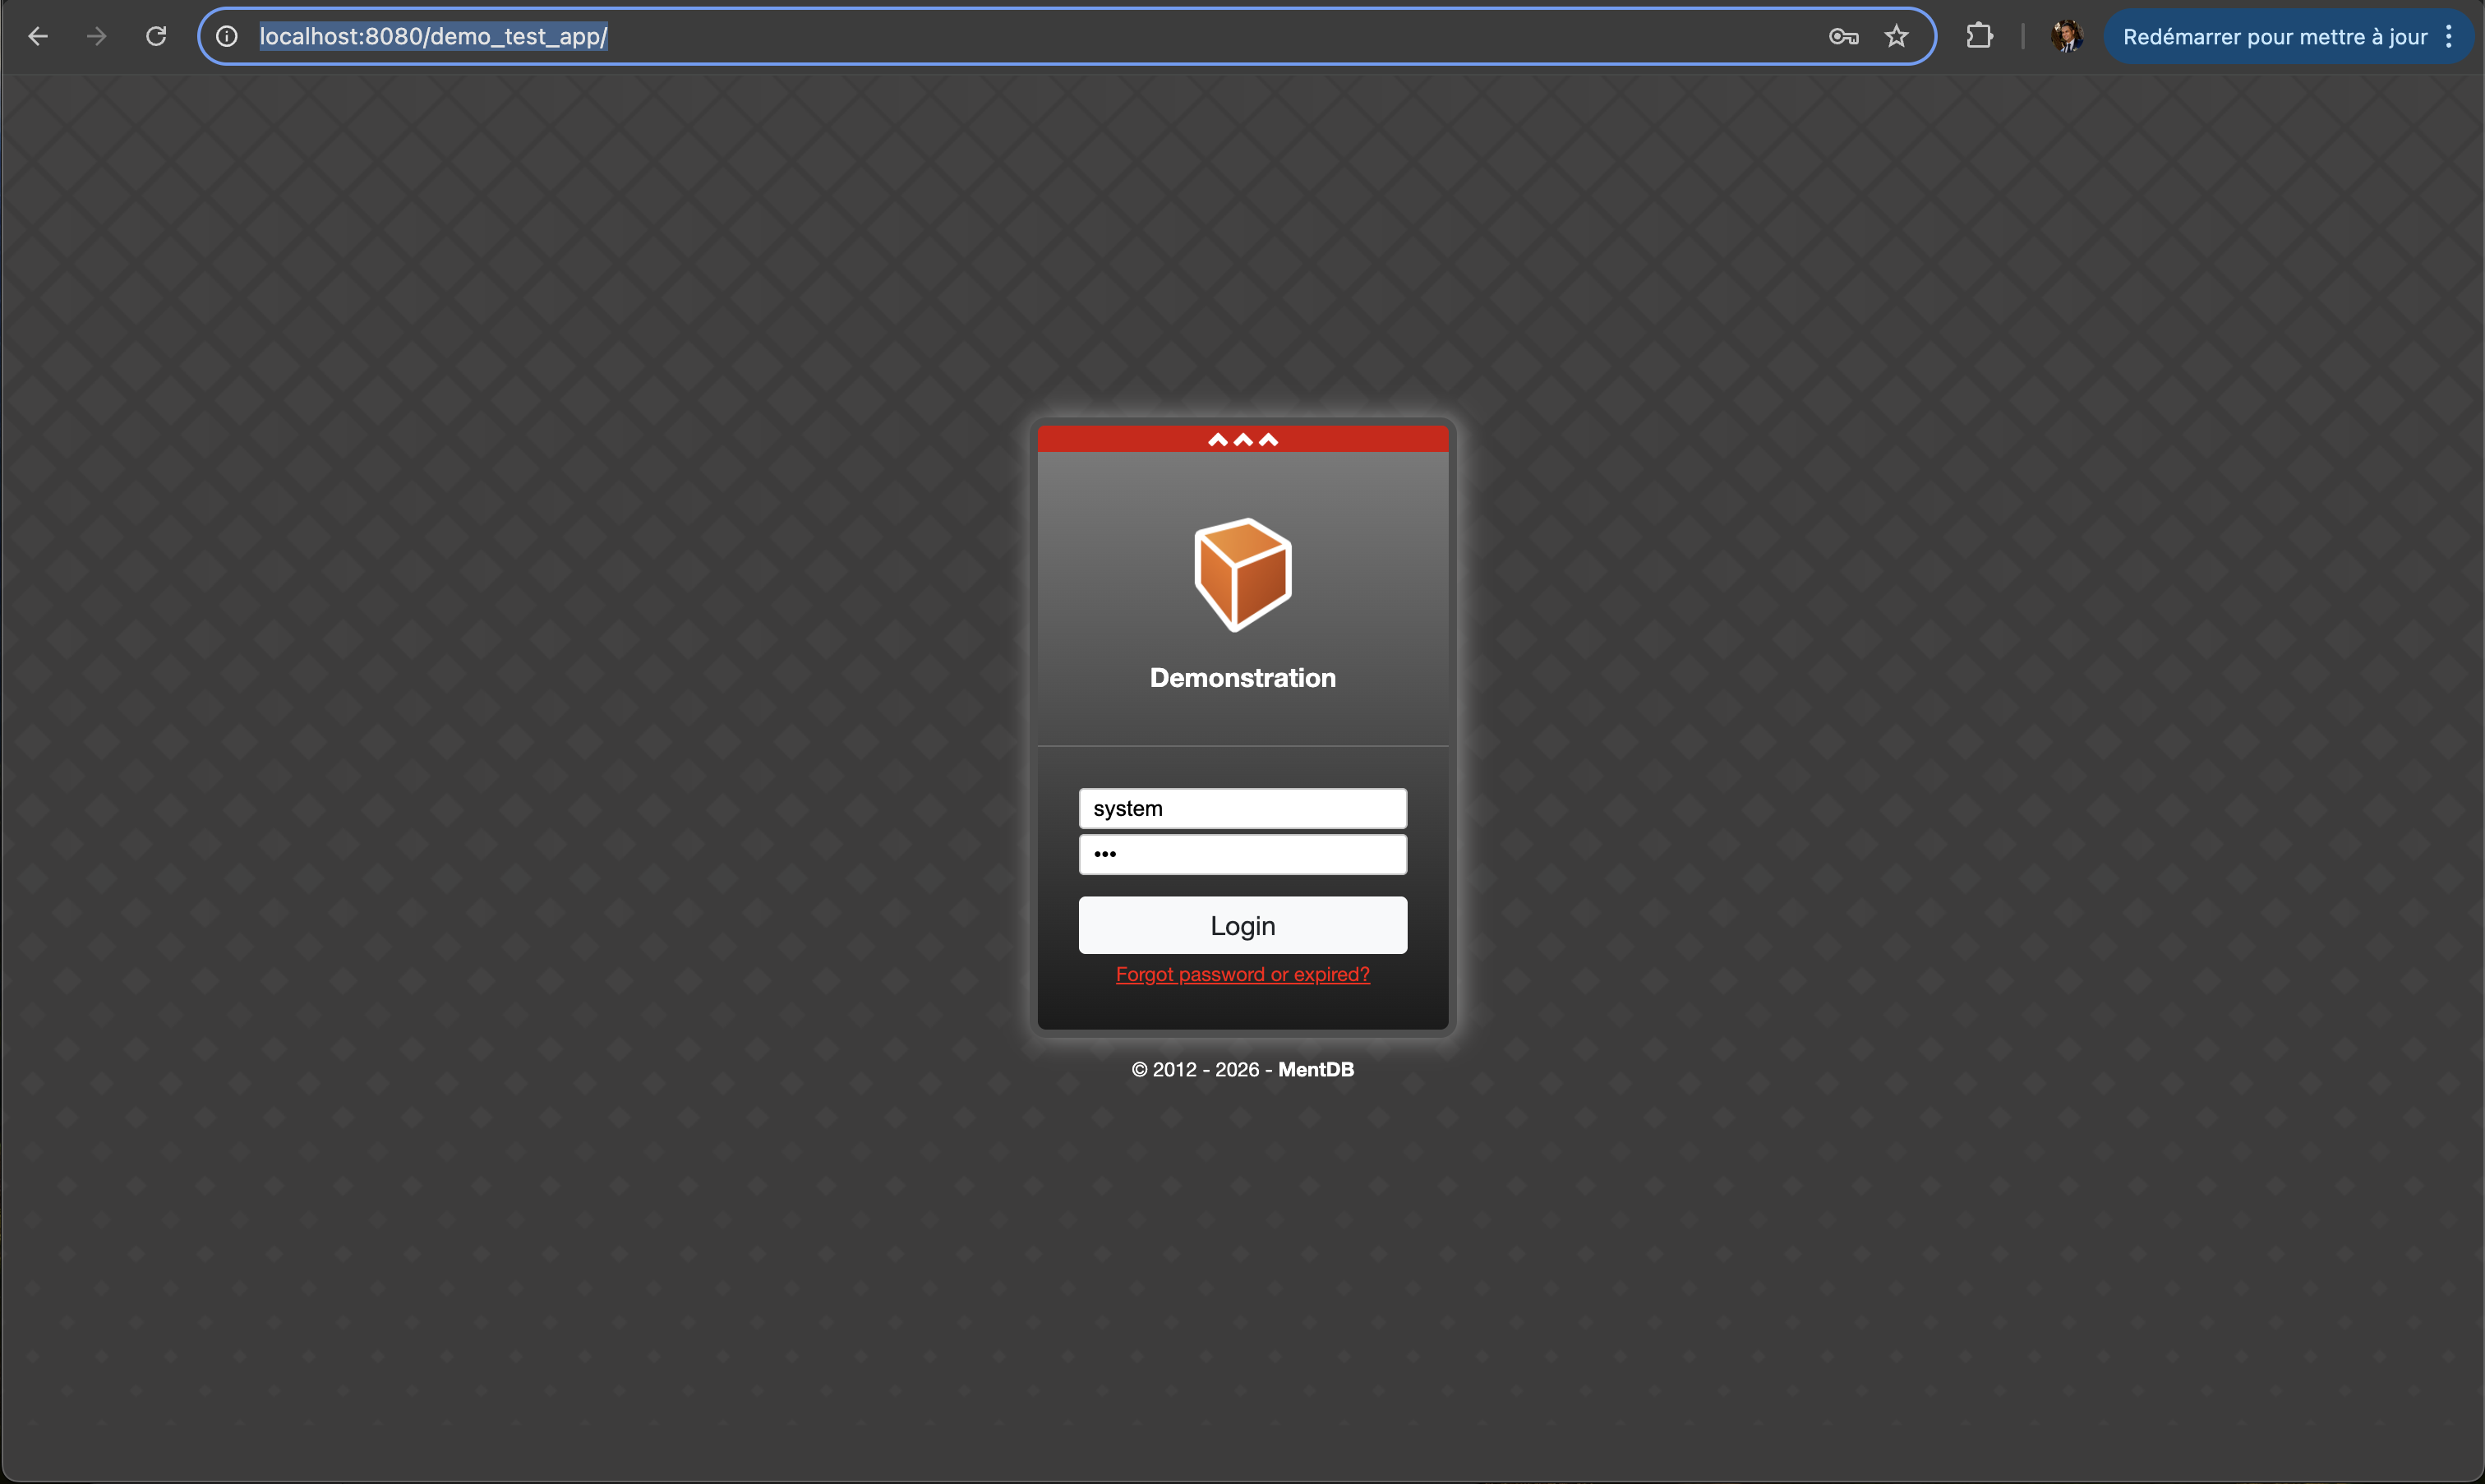Open Chrome's three-dot menu

click(x=2449, y=37)
